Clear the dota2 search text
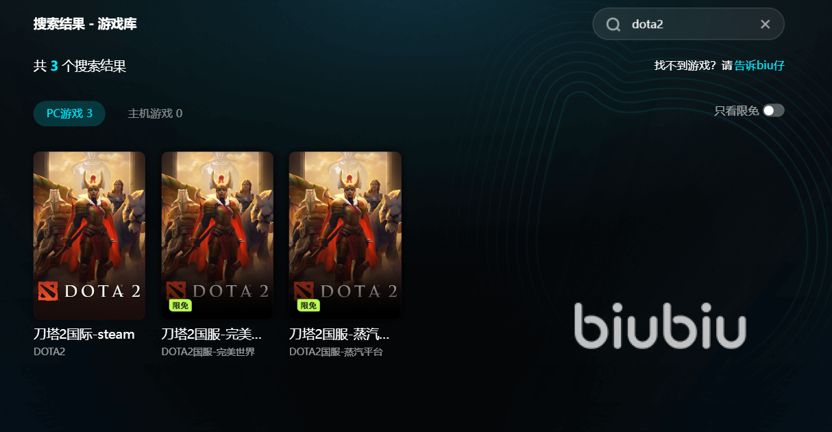832x432 pixels. tap(766, 25)
